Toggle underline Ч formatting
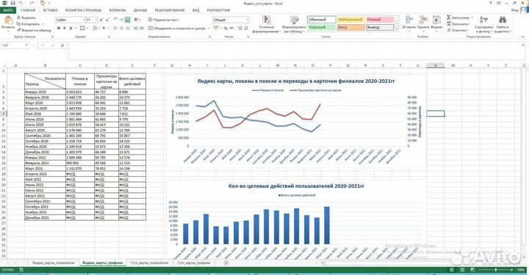This screenshot has height=275, width=529. (71, 29)
